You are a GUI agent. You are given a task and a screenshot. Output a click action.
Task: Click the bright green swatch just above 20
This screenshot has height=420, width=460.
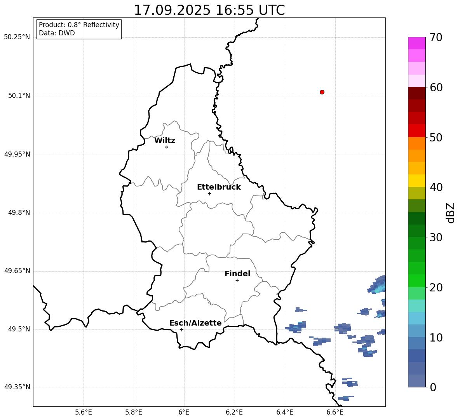pos(416,281)
